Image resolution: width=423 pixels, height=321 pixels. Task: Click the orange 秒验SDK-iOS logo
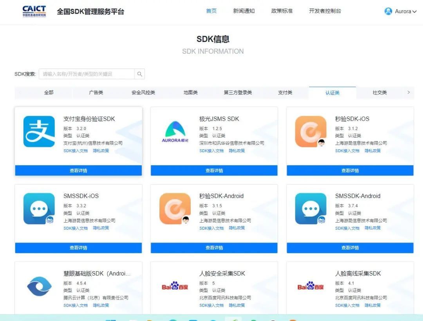311,131
